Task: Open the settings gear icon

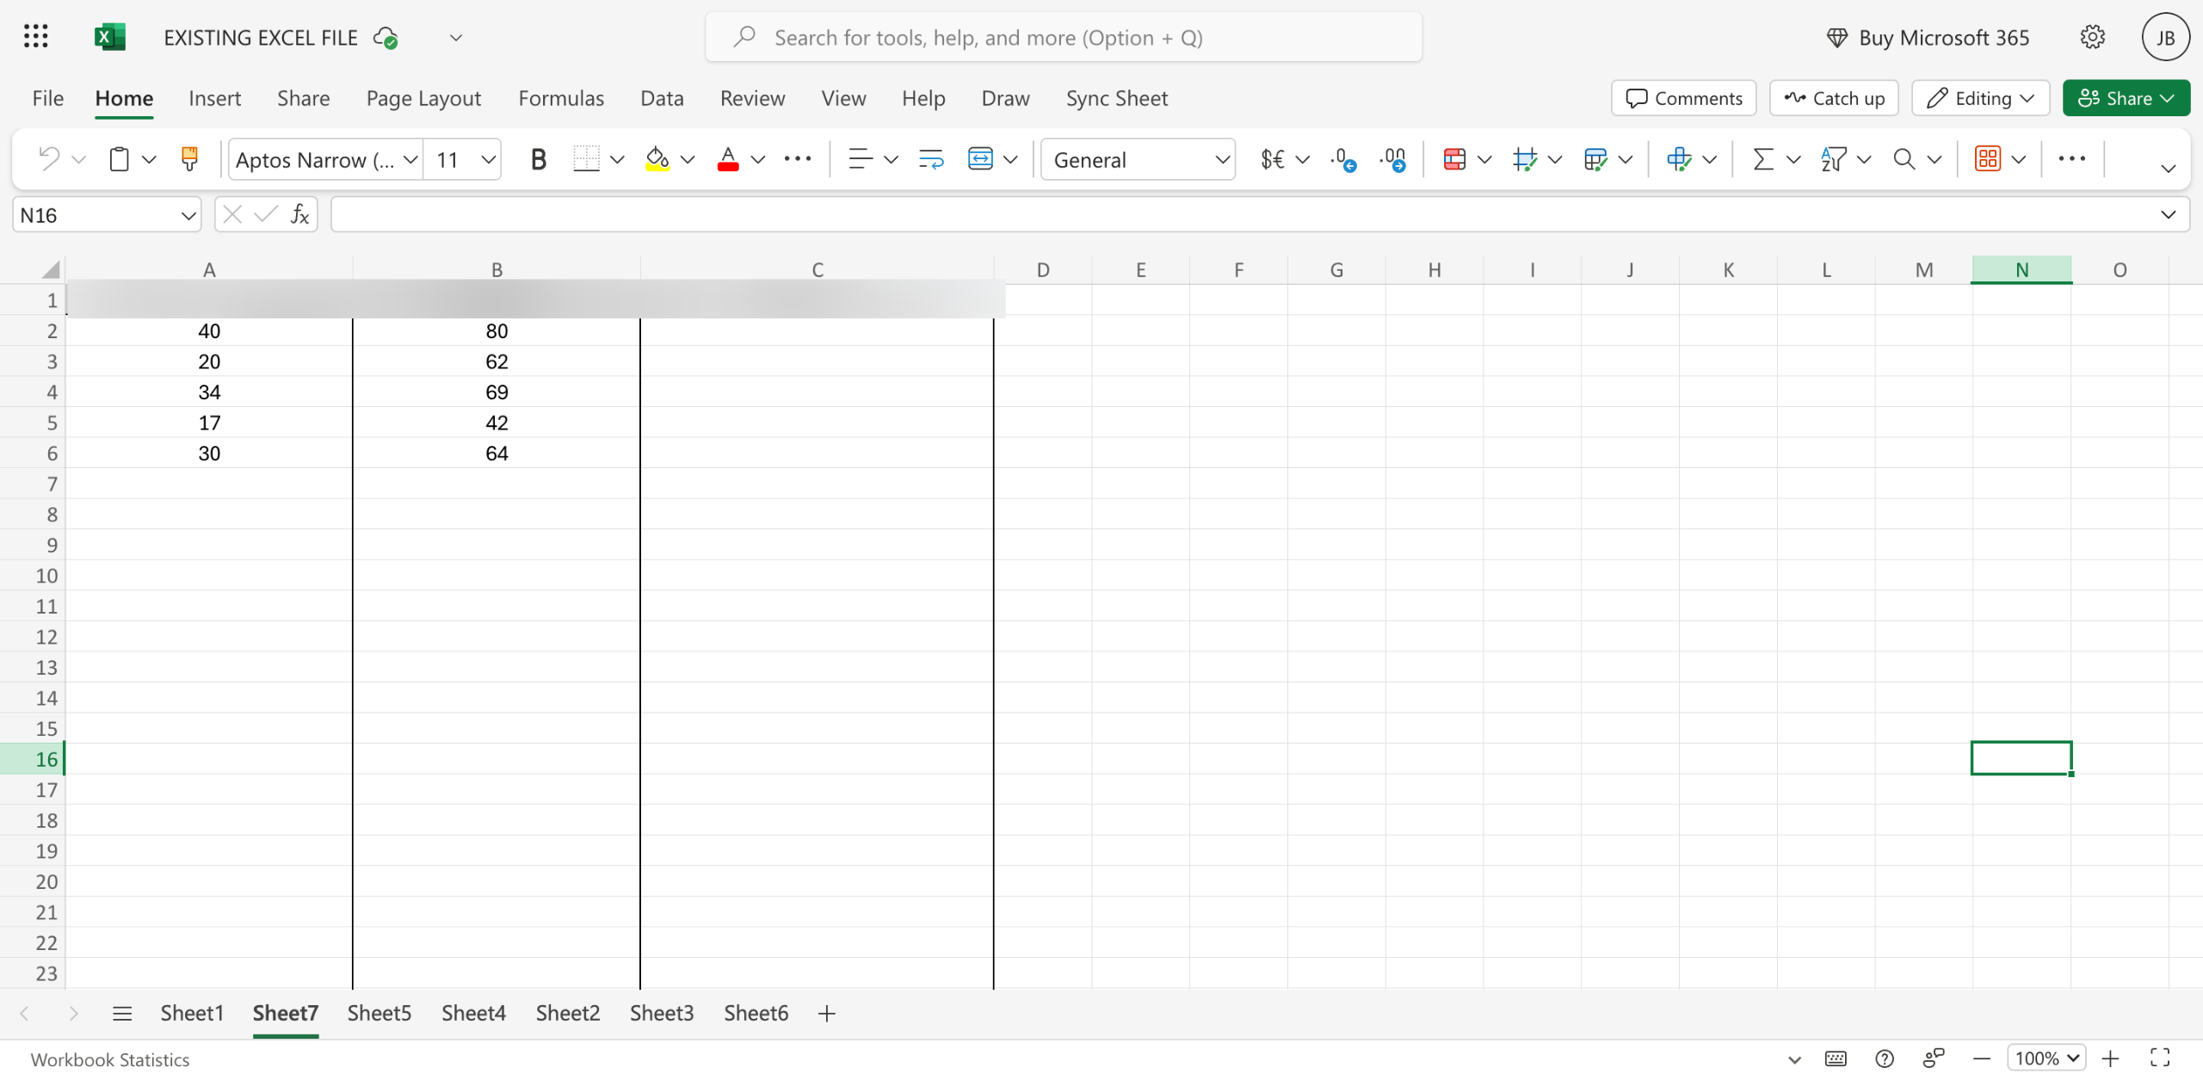Action: tap(2092, 37)
